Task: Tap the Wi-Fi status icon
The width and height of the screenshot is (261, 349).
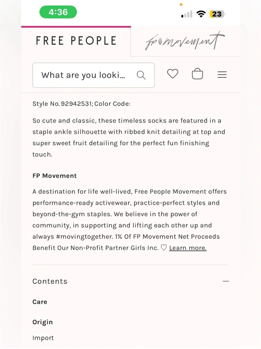Action: [x=201, y=14]
